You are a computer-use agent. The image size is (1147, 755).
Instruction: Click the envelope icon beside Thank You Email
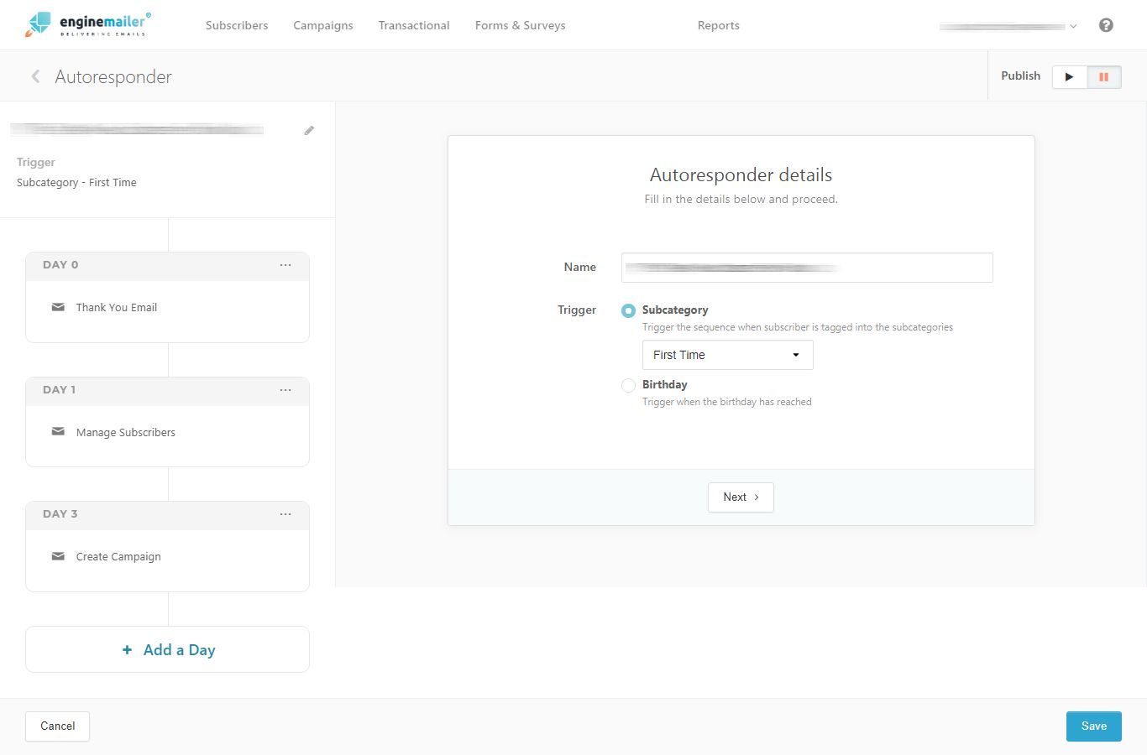point(58,307)
